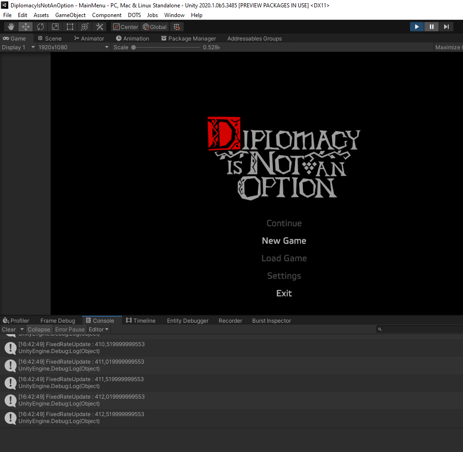The image size is (463, 452).
Task: Select the Scale tool
Action: point(55,27)
